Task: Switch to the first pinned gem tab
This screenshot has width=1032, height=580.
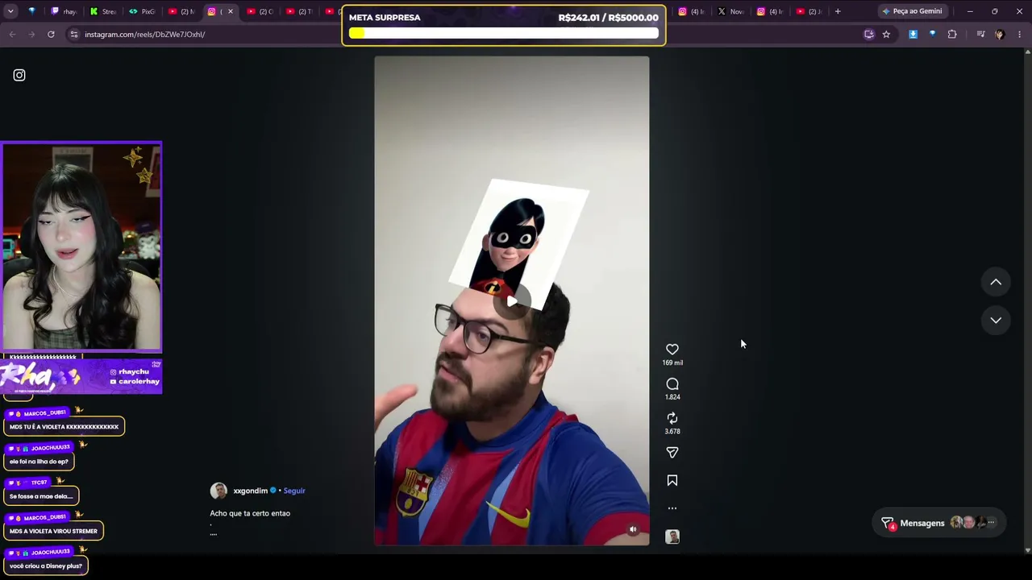Action: (x=31, y=11)
